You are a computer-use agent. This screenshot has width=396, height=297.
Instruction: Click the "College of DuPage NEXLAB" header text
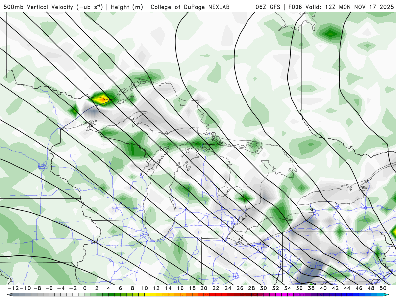tap(190, 7)
